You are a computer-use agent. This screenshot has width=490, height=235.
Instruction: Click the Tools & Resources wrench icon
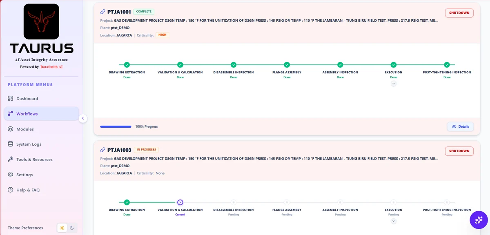pyautogui.click(x=11, y=160)
